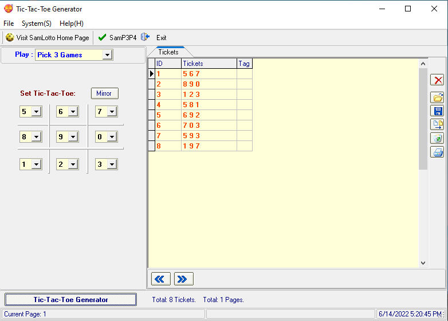Image resolution: width=448 pixels, height=321 pixels.
Task: Open dropdown for cell with value 3
Action: click(112, 165)
